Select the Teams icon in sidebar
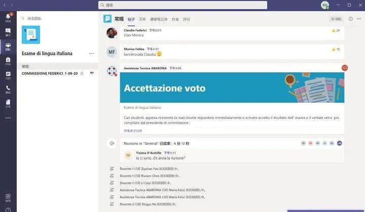This screenshot has width=365, height=212. (x=8, y=46)
